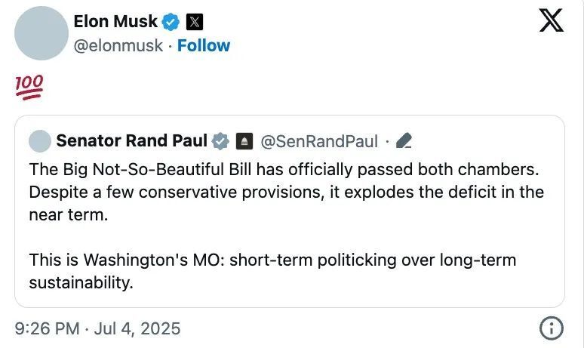The width and height of the screenshot is (584, 348).
Task: Open quoted tweet about Not-So-Beautiful Bill
Action: 290,211
